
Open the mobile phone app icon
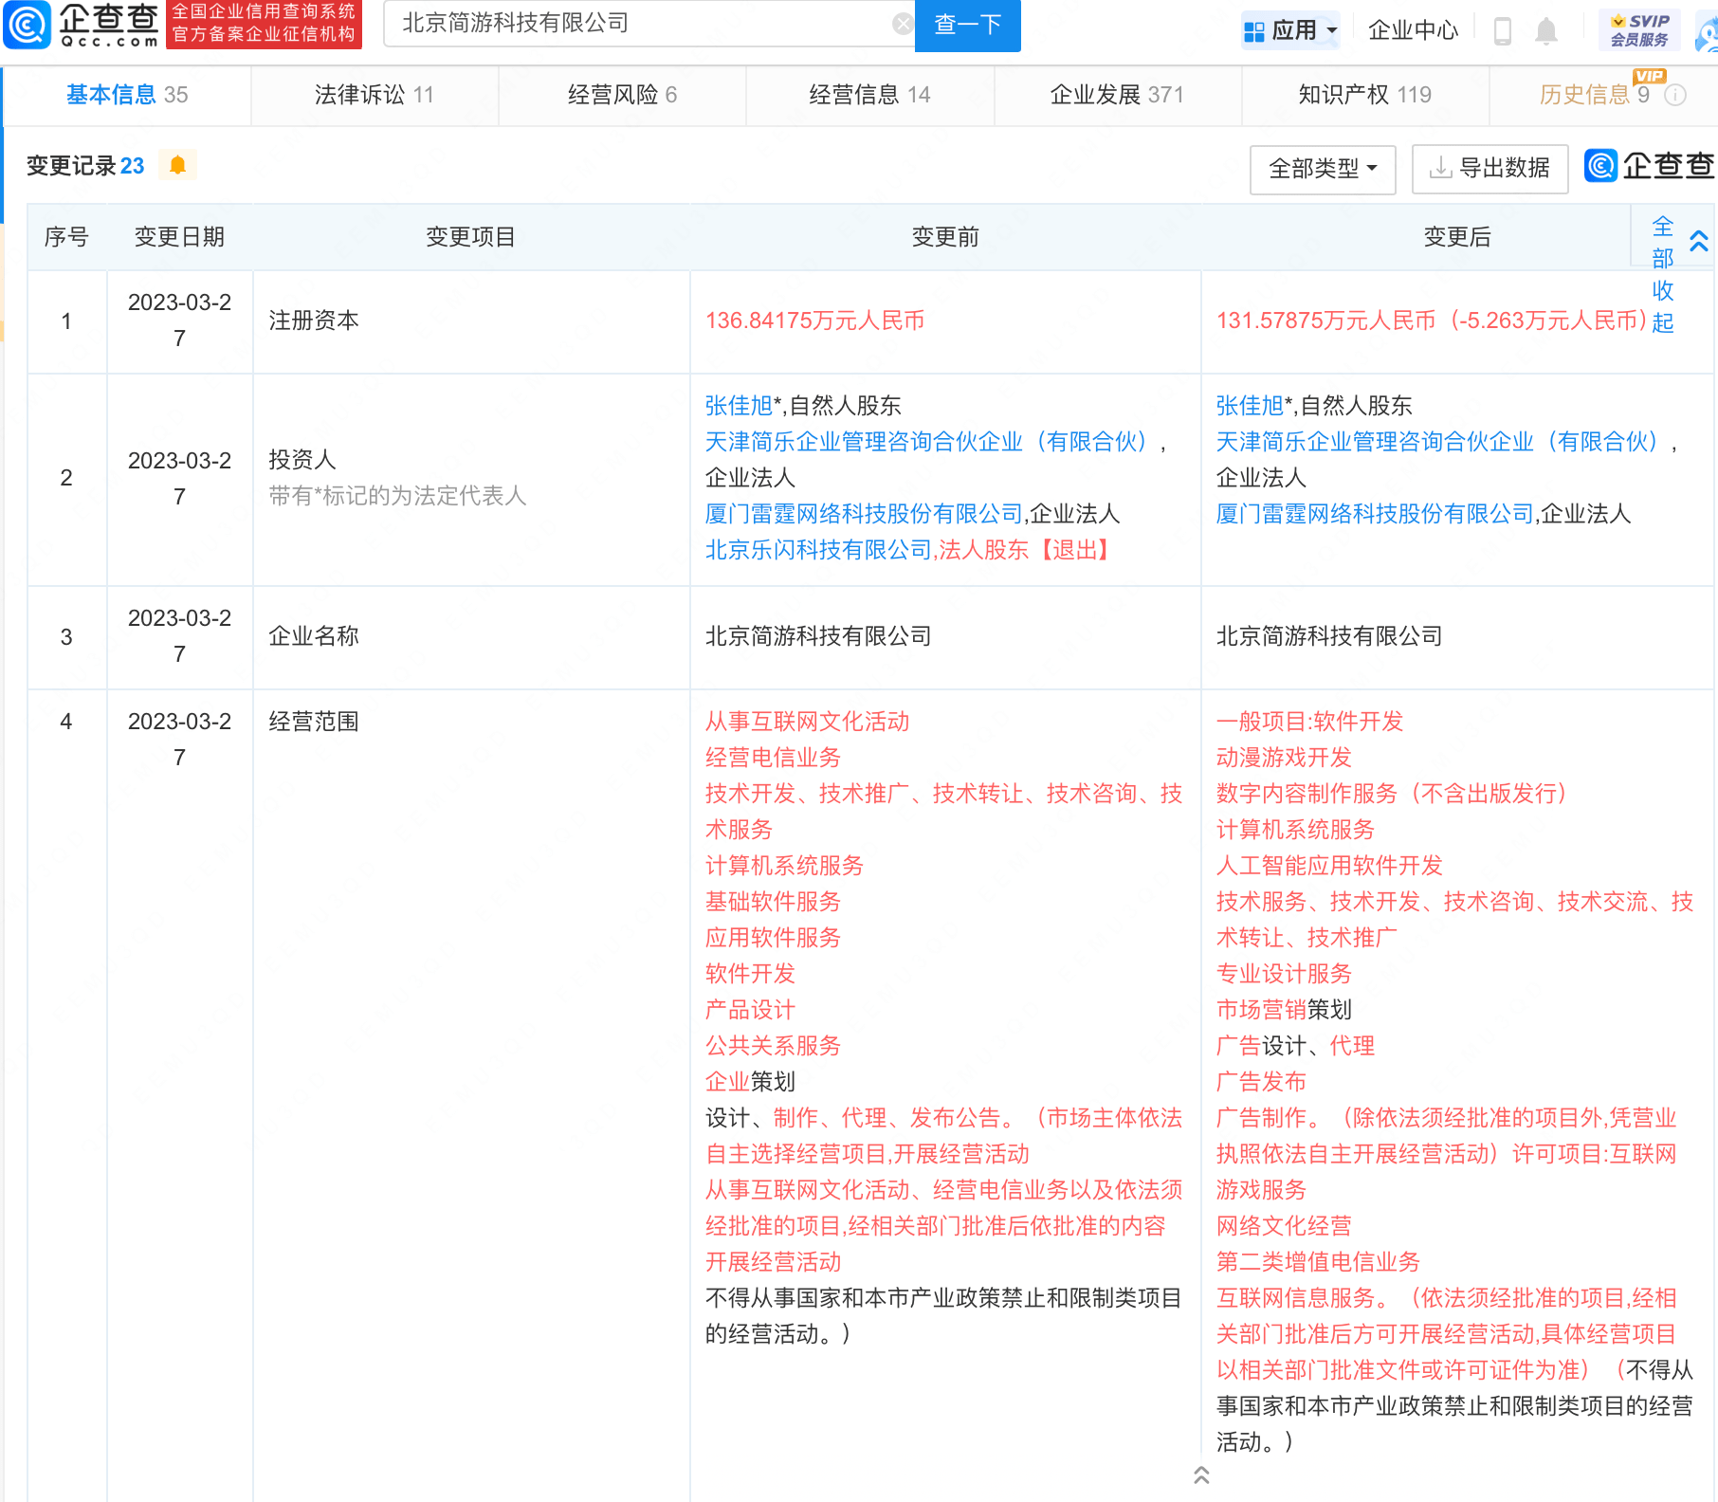pos(1502,30)
